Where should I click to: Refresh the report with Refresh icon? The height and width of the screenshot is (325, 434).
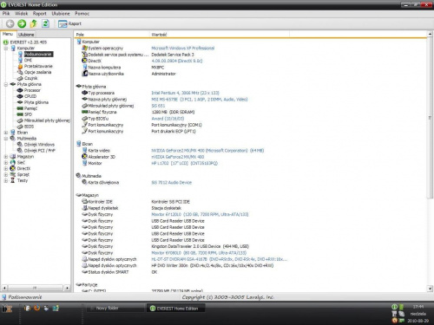[45, 23]
